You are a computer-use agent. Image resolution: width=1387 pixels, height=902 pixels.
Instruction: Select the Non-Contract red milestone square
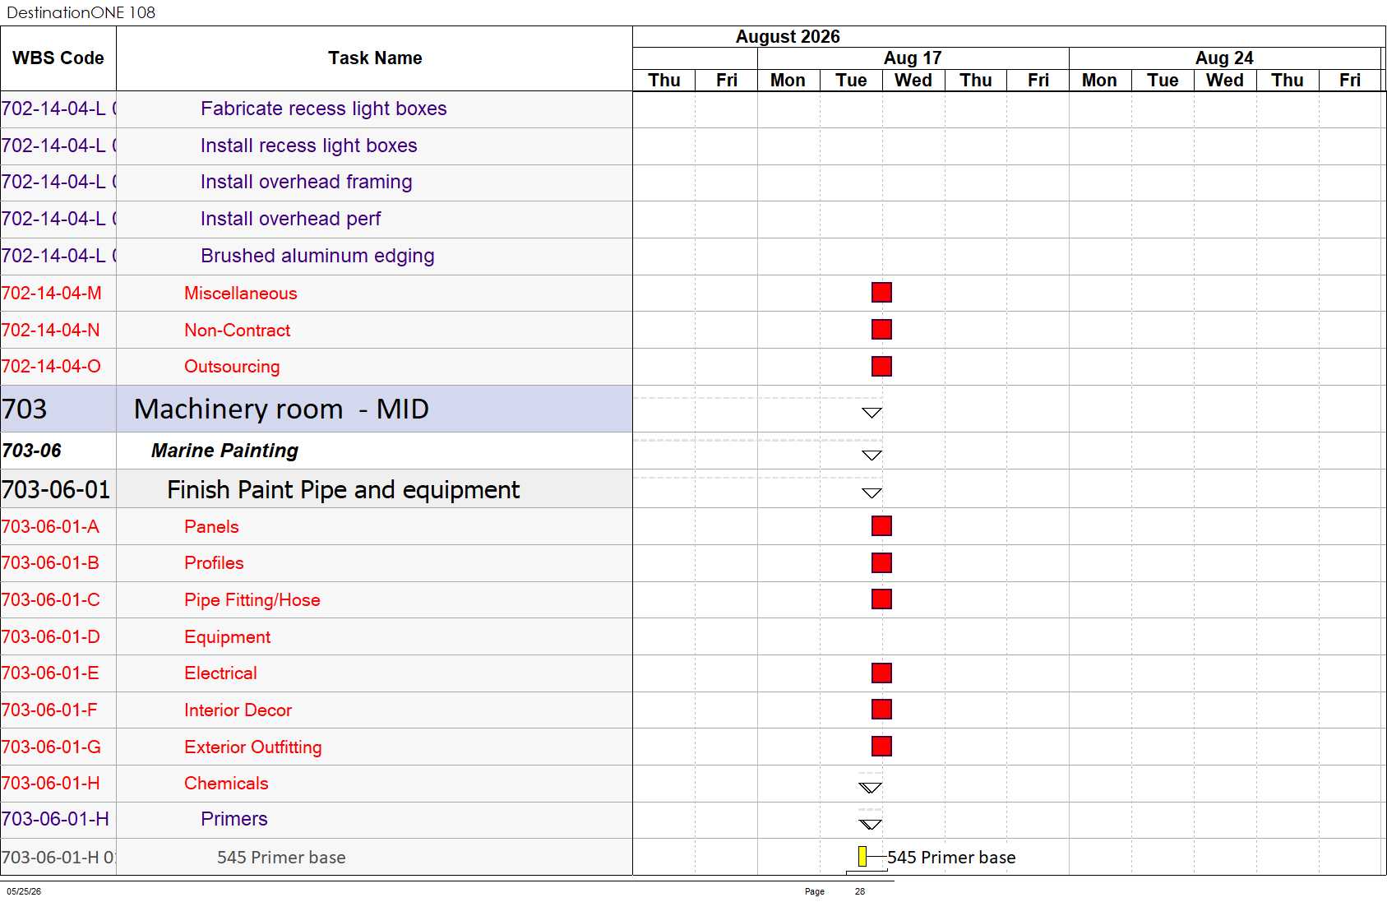tap(881, 330)
